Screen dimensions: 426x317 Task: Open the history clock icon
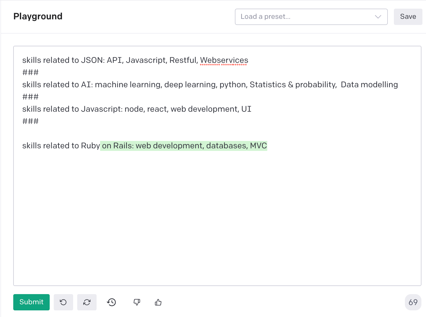(111, 302)
